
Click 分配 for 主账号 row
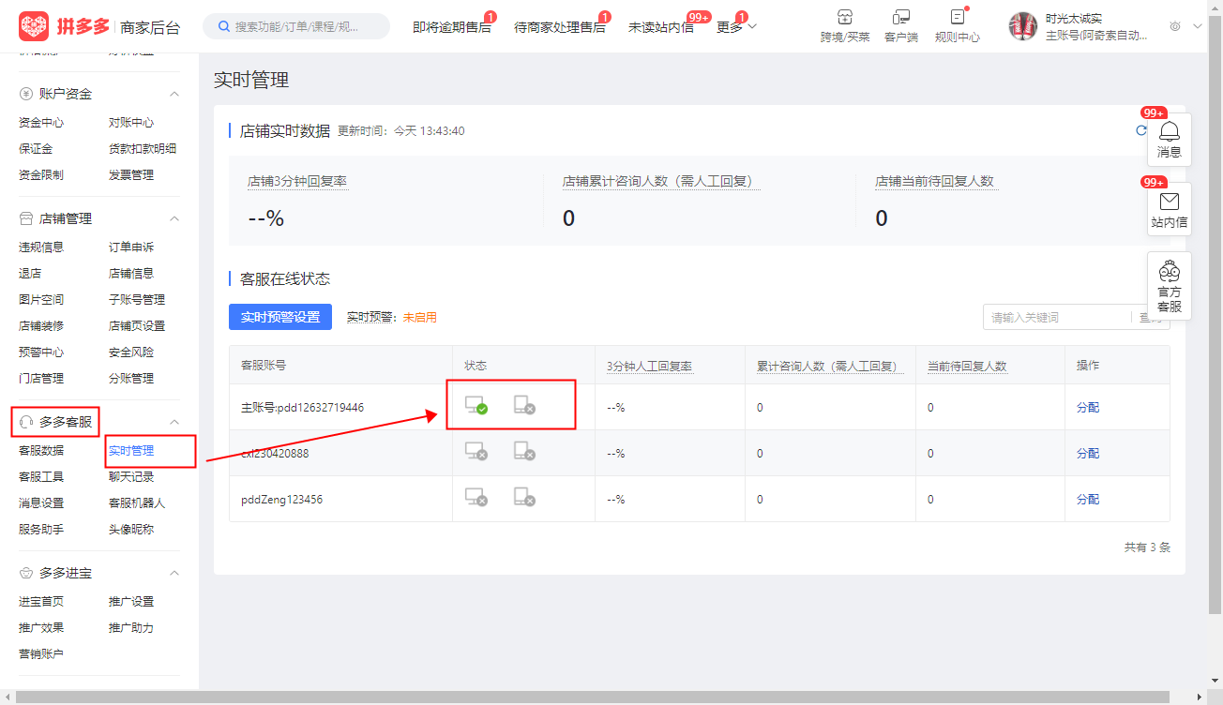pyautogui.click(x=1088, y=408)
